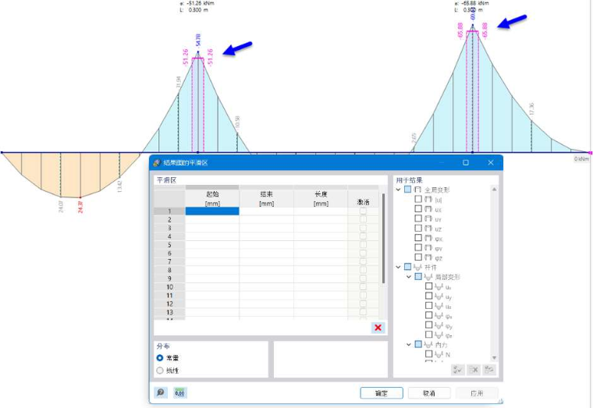
Task: Check the global uy result checkbox
Action: pyautogui.click(x=418, y=218)
